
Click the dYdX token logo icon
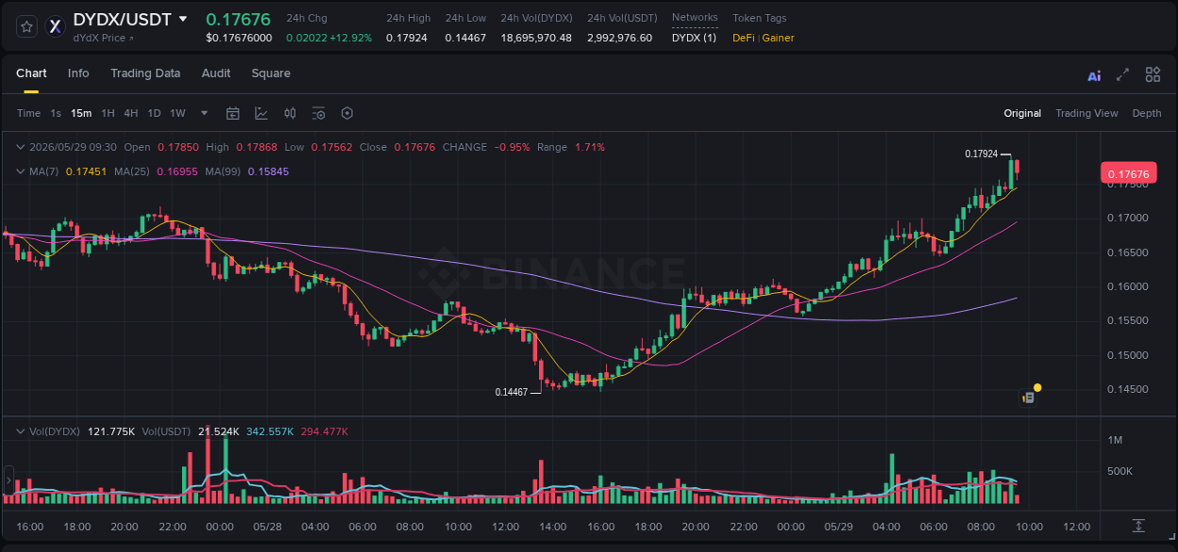pos(56,26)
